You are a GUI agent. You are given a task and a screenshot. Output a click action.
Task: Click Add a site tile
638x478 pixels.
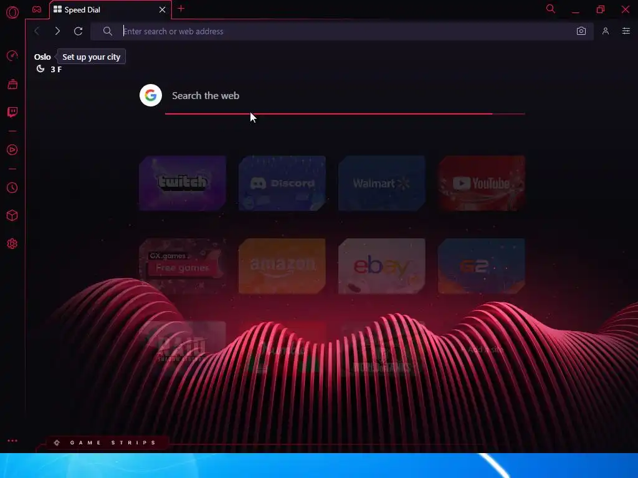482,350
